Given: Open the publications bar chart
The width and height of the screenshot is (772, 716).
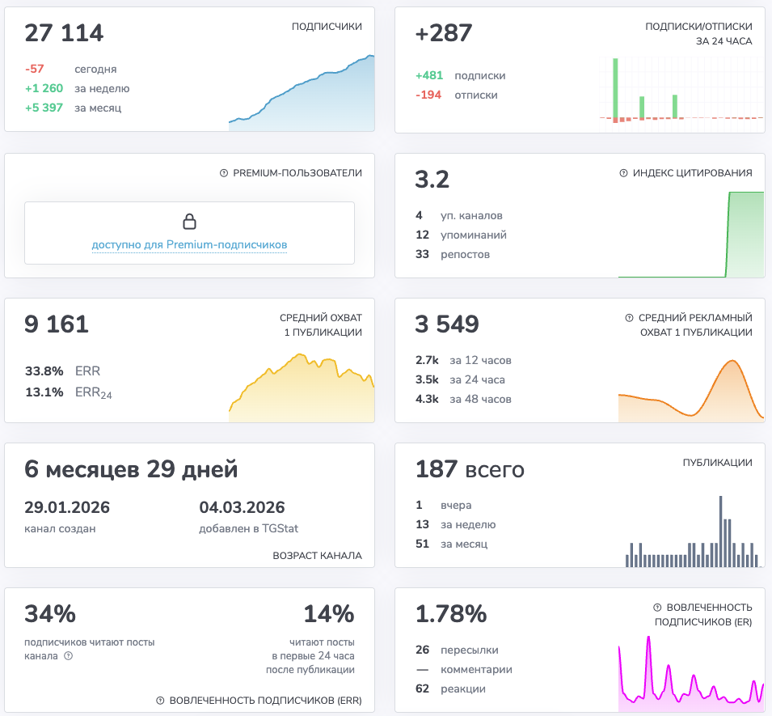Looking at the screenshot, I should coord(694,532).
